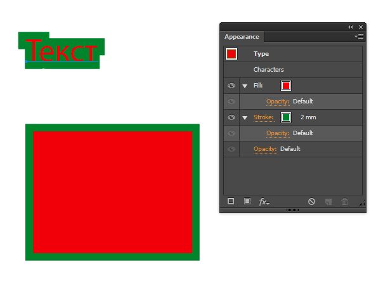Click the panel bottom resize grip bar
The height and width of the screenshot is (295, 383).
pyautogui.click(x=292, y=210)
